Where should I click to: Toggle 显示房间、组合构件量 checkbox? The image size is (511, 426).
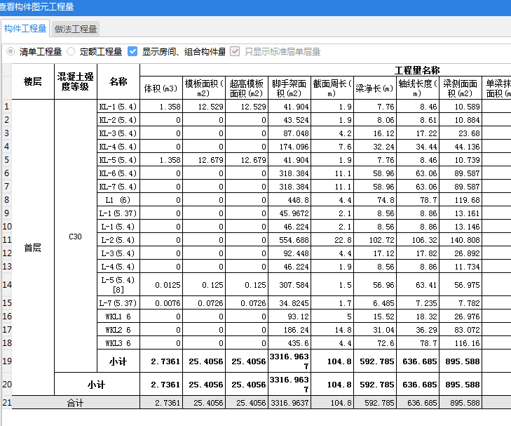point(132,51)
